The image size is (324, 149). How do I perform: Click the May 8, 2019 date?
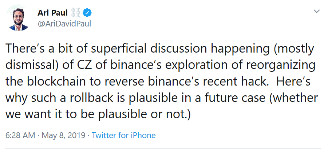(x=64, y=136)
